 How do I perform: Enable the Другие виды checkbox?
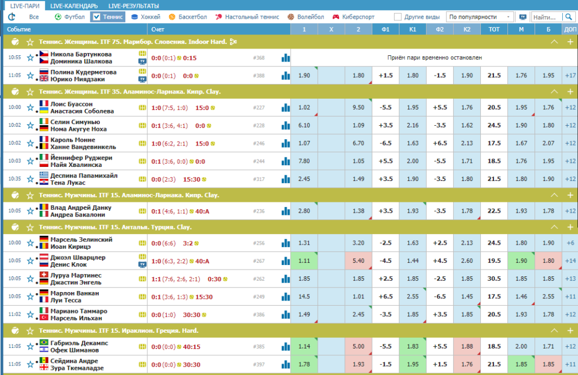[x=397, y=17]
